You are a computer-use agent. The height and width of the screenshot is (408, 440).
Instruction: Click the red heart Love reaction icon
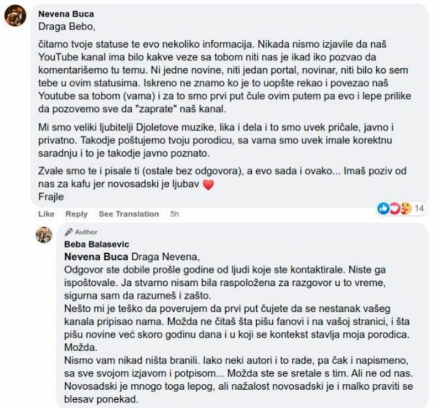pos(395,208)
